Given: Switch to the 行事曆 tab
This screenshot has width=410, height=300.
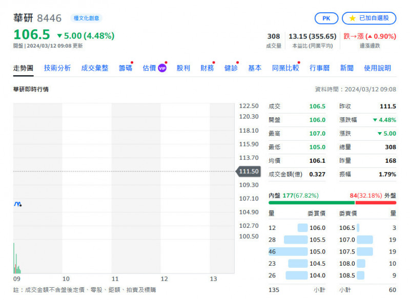Looking at the screenshot, I should pos(319,68).
